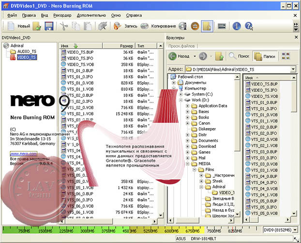The image size is (301, 243).
Task: Open the Правка menu
Action: [x=29, y=15]
